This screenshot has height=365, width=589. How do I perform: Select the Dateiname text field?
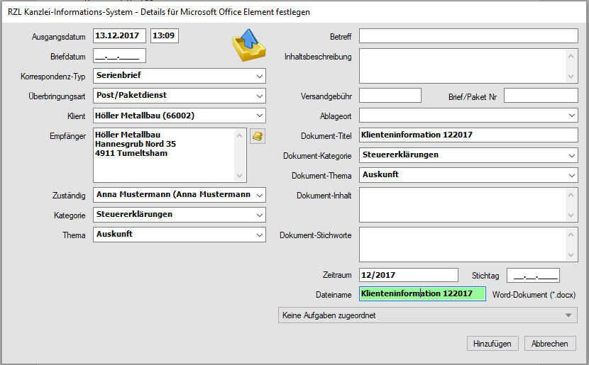coord(422,293)
